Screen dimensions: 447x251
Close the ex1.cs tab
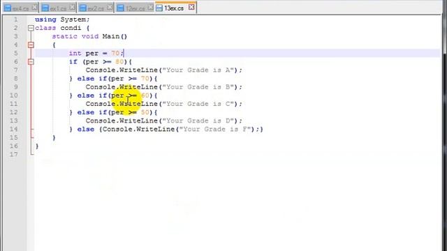point(73,8)
